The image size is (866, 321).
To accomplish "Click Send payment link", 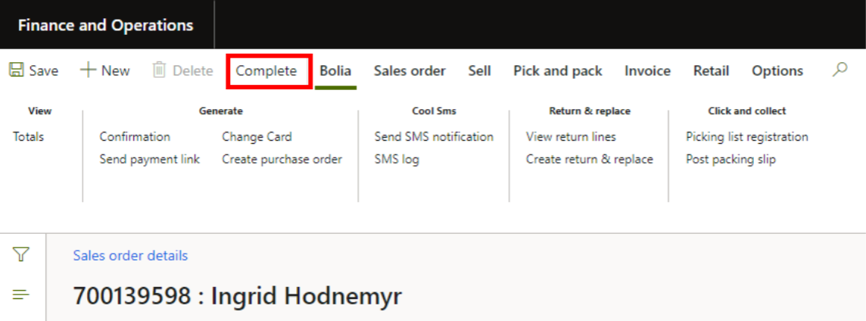I will tap(150, 160).
